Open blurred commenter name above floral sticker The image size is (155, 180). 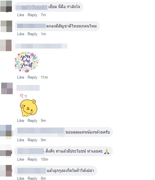[41, 46]
